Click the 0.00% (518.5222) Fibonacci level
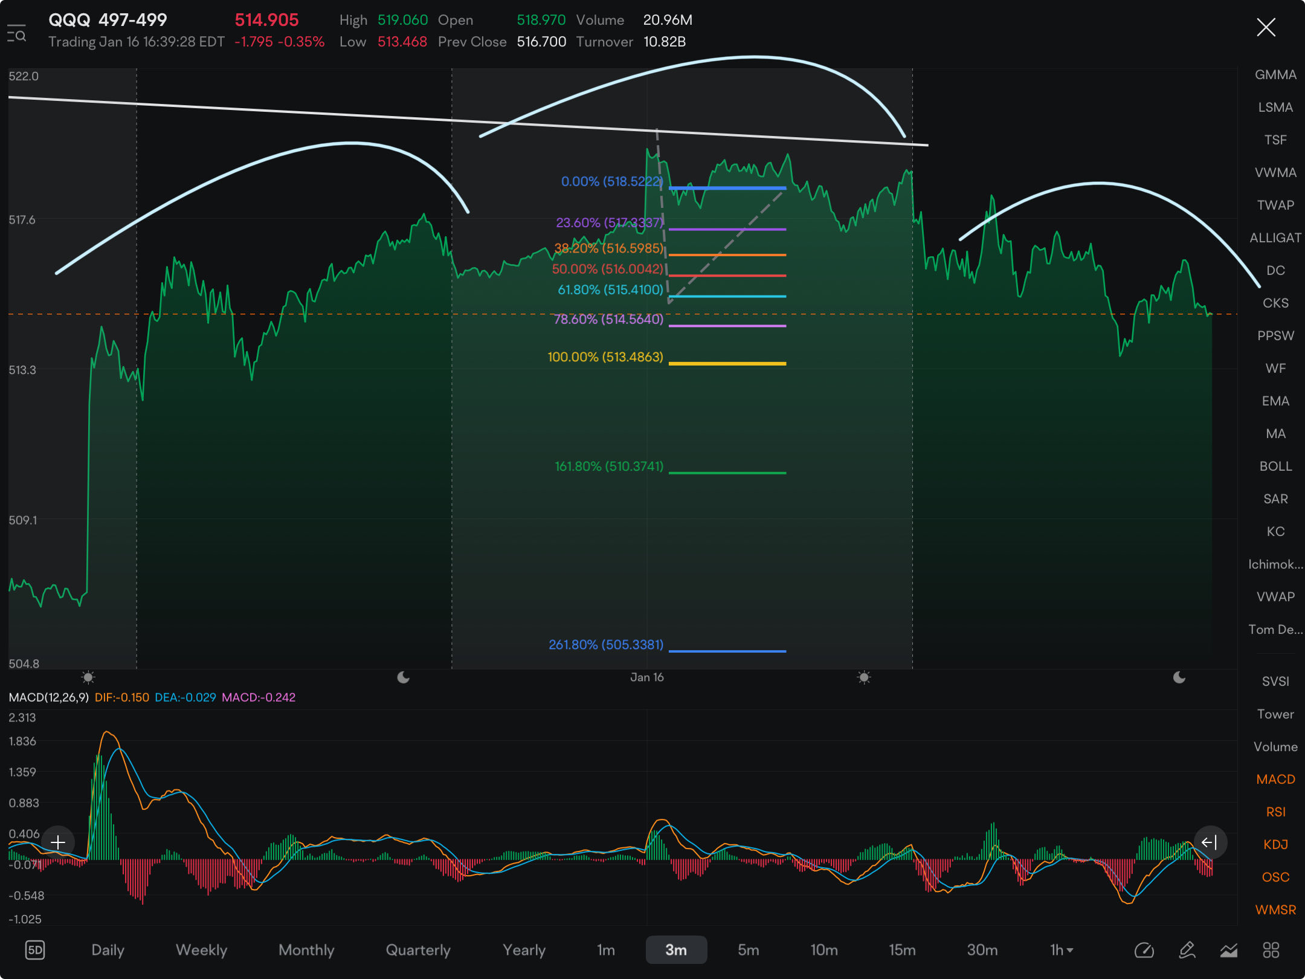The height and width of the screenshot is (979, 1305). (612, 181)
